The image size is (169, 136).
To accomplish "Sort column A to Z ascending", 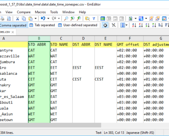I will (x=134, y=25).
